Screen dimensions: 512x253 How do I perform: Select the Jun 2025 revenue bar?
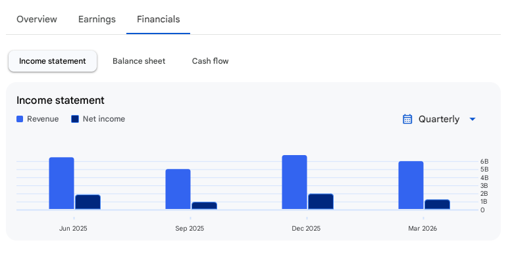point(61,183)
